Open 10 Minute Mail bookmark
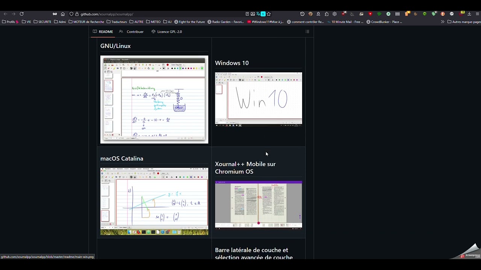Screen dimensions: 481x270 pos(345,22)
